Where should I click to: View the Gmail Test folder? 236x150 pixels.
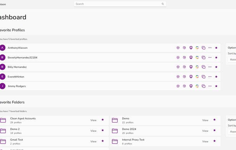click(x=93, y=142)
